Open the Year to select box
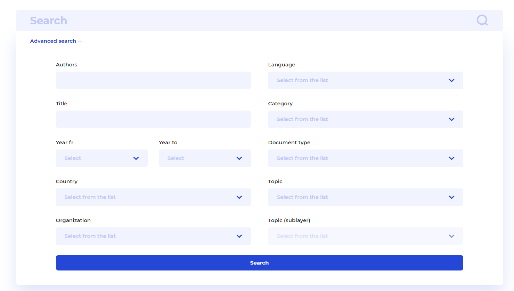This screenshot has height=291, width=514. [204, 158]
